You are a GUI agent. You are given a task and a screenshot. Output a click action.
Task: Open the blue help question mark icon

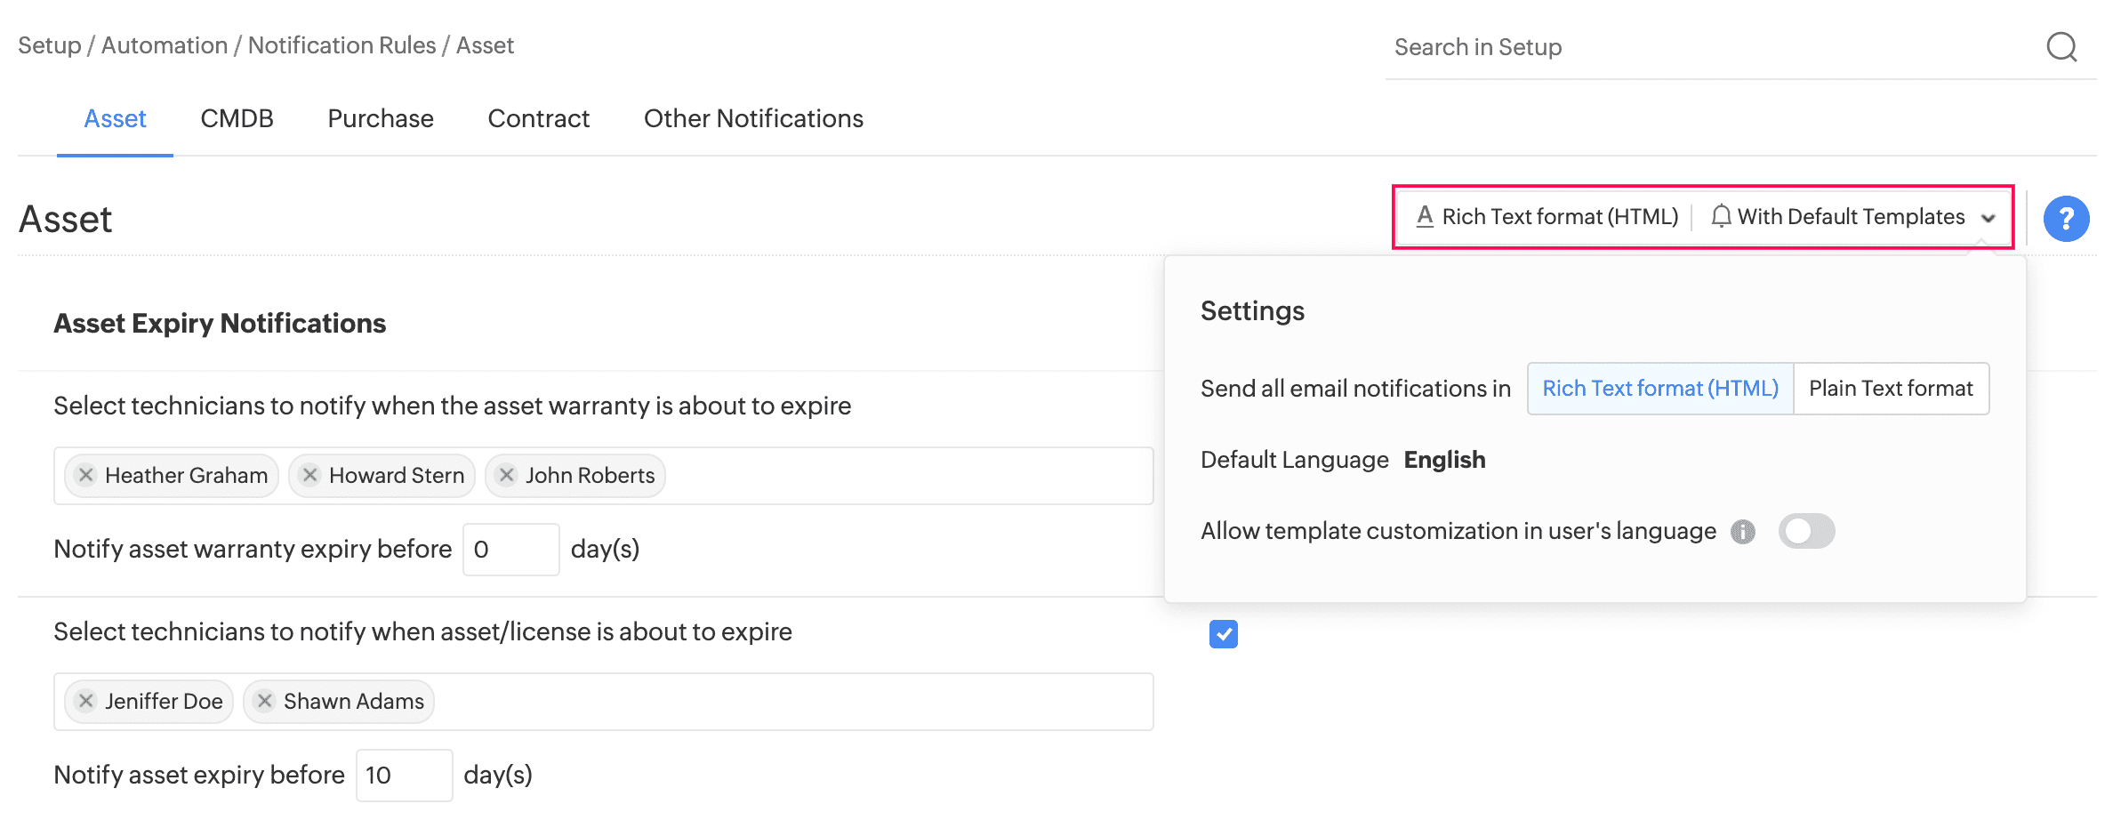pos(2066,219)
